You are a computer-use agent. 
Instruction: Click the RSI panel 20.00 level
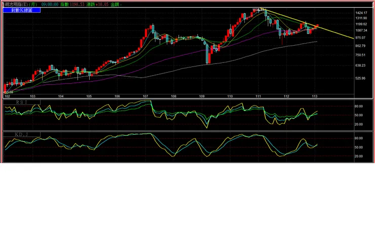(x=358, y=124)
